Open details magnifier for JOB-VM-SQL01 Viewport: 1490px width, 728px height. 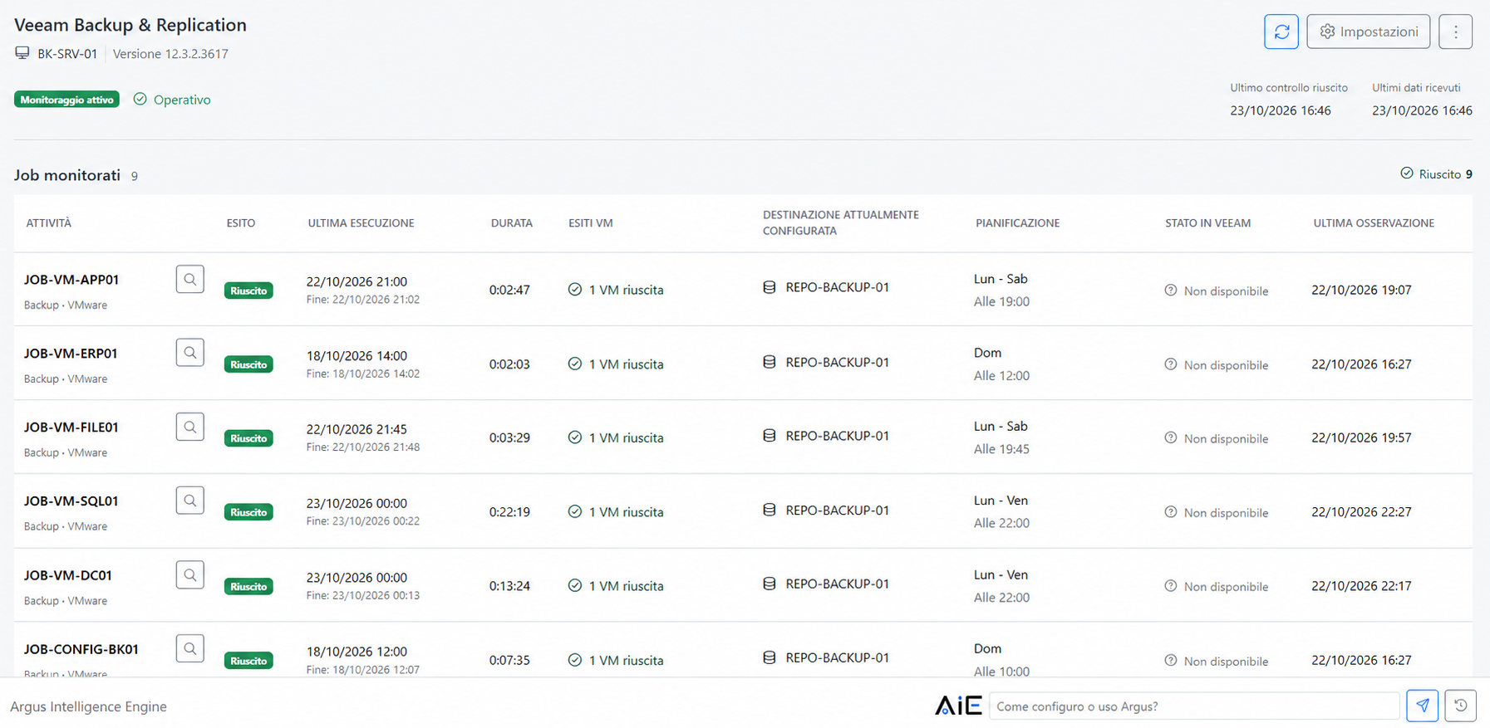(190, 501)
